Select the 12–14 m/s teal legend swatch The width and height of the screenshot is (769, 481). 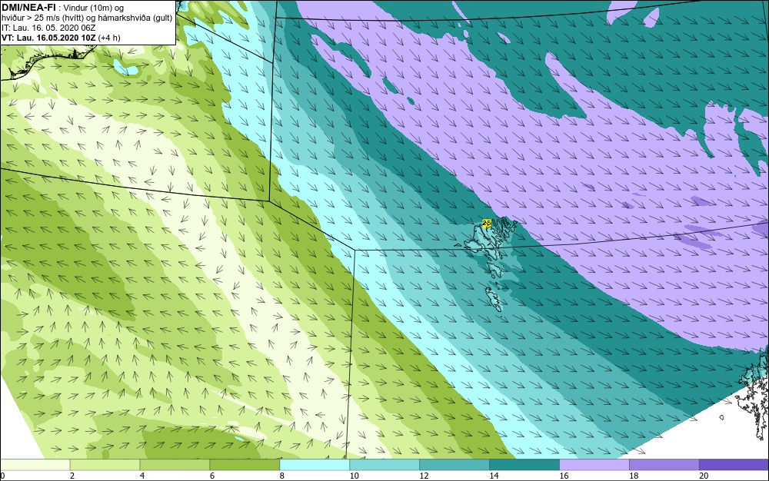454,464
